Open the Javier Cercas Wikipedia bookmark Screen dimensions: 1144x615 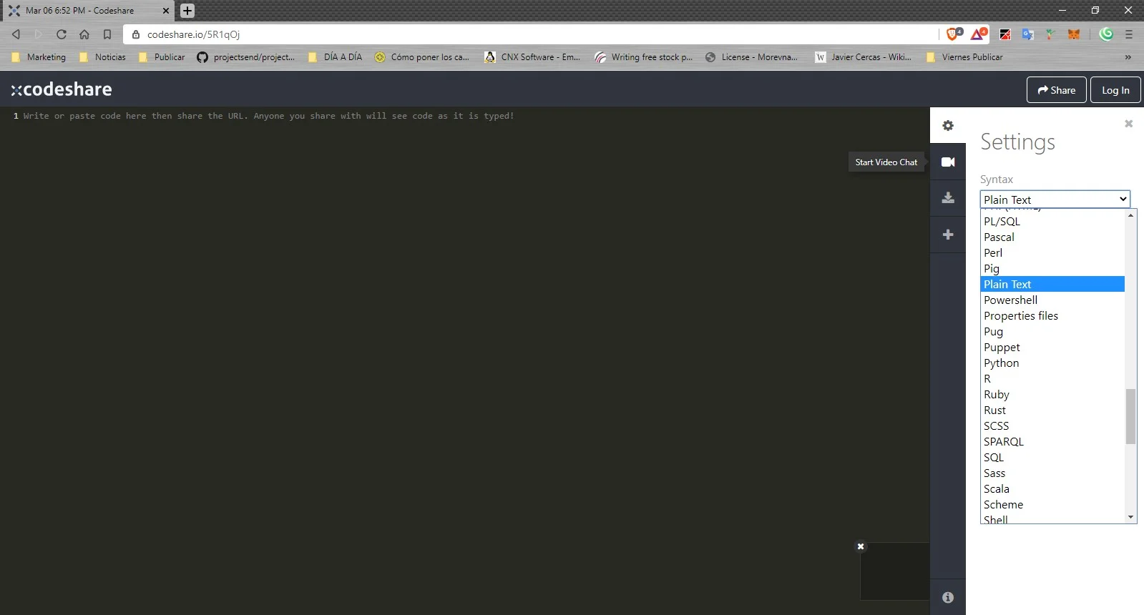(x=864, y=57)
